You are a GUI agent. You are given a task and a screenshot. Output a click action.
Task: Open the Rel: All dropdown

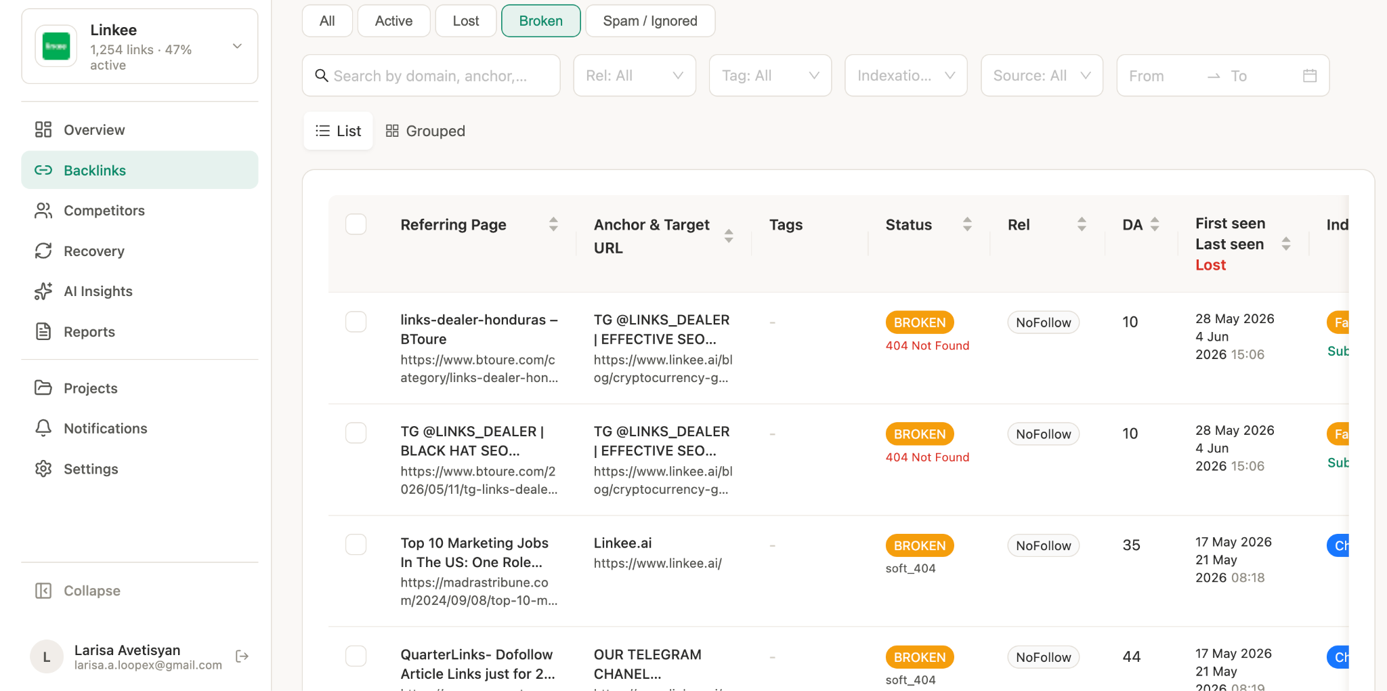[x=635, y=75]
